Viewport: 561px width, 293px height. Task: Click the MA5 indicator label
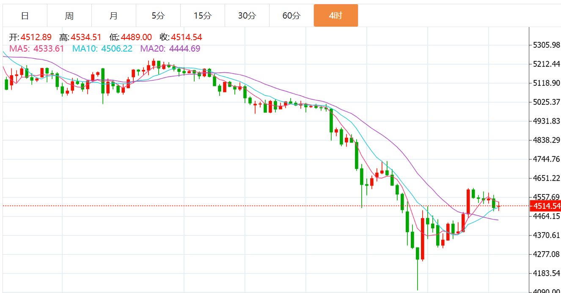(x=36, y=49)
